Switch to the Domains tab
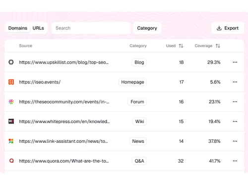Image resolution: width=248 pixels, height=186 pixels. [18, 28]
